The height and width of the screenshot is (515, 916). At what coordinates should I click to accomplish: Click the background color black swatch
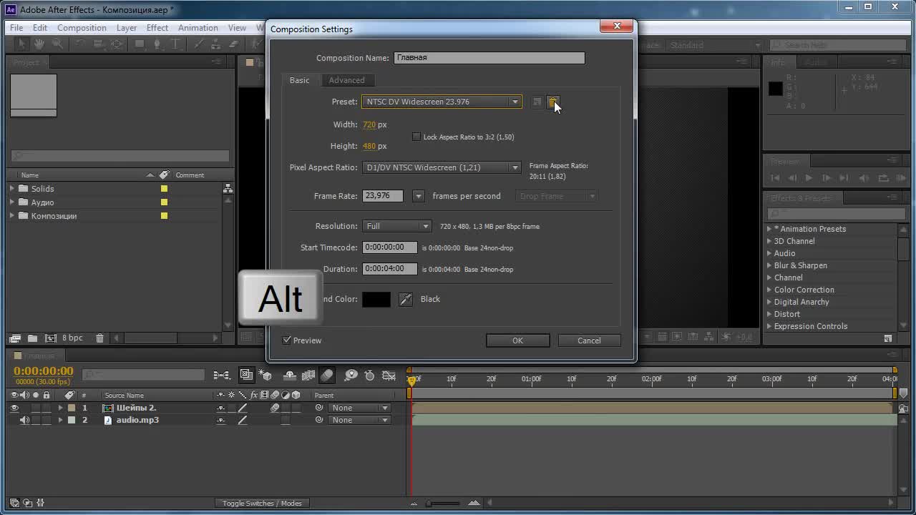tap(376, 299)
